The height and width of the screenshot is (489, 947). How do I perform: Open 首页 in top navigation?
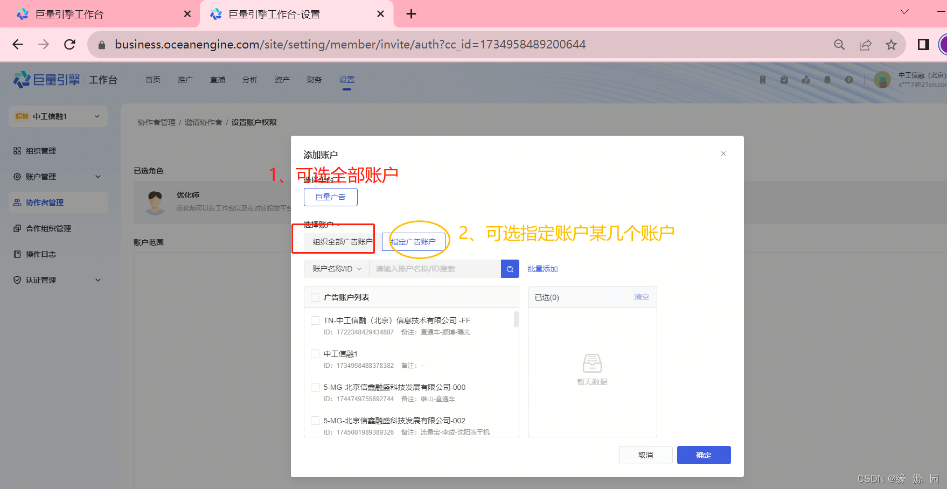pos(153,80)
